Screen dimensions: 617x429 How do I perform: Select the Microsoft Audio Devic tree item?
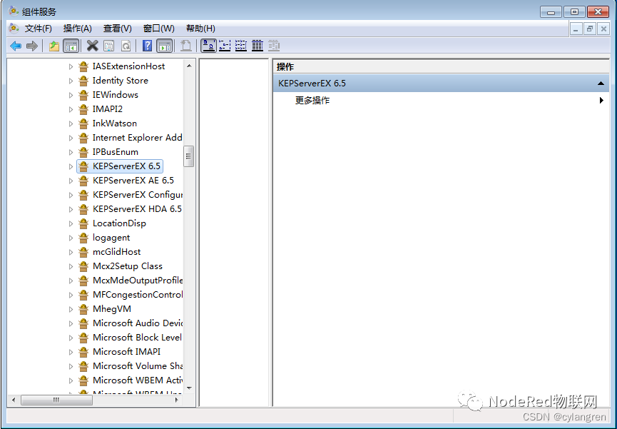click(138, 323)
